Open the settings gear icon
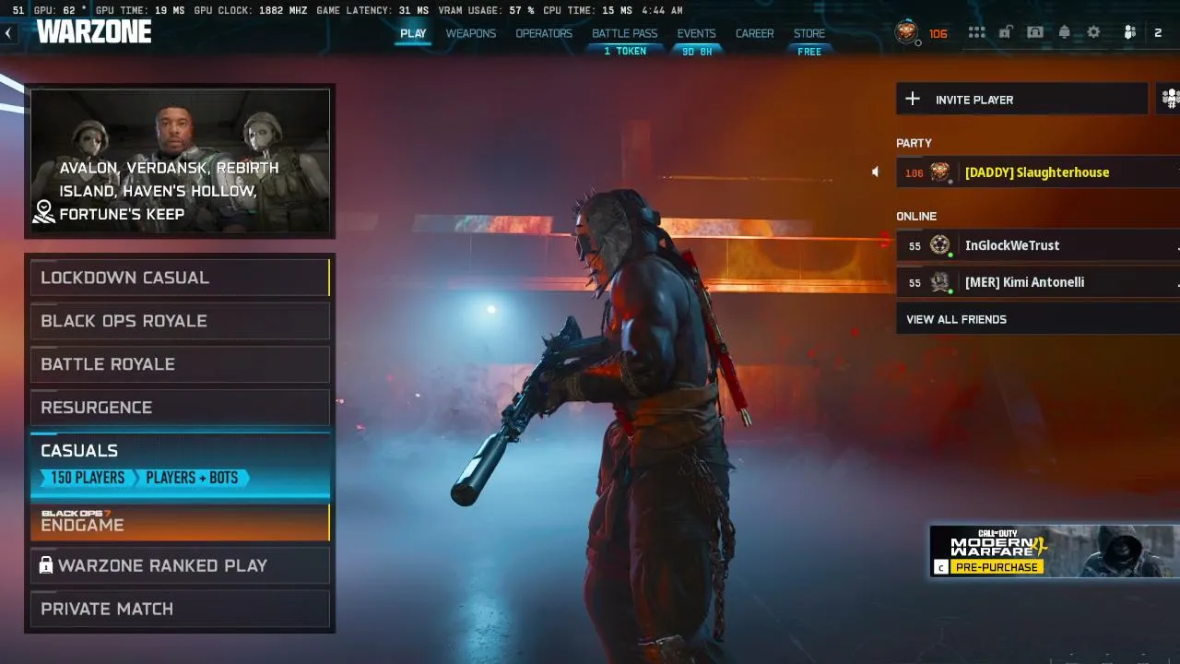Viewport: 1180px width, 664px height. pos(1094,32)
